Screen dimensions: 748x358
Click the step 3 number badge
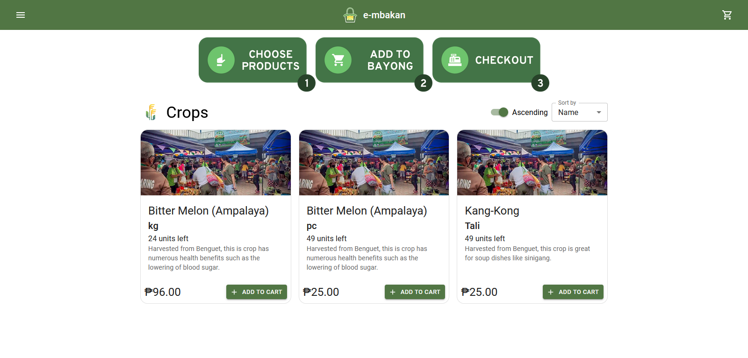(539, 83)
